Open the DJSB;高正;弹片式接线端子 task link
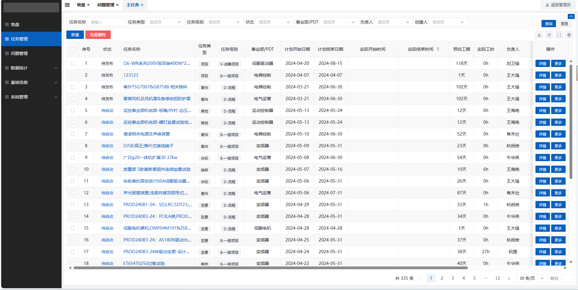 tap(148, 146)
